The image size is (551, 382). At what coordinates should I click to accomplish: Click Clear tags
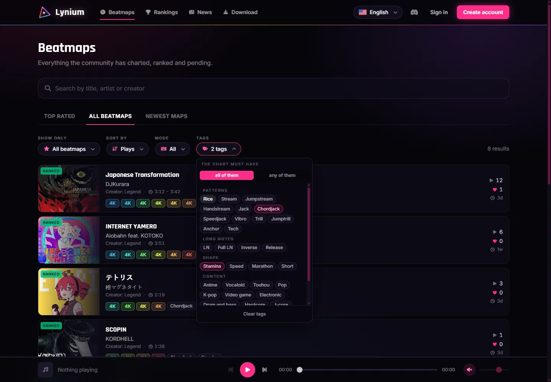click(254, 314)
